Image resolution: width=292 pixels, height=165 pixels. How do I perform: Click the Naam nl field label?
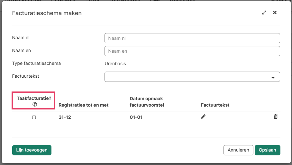tap(21, 38)
